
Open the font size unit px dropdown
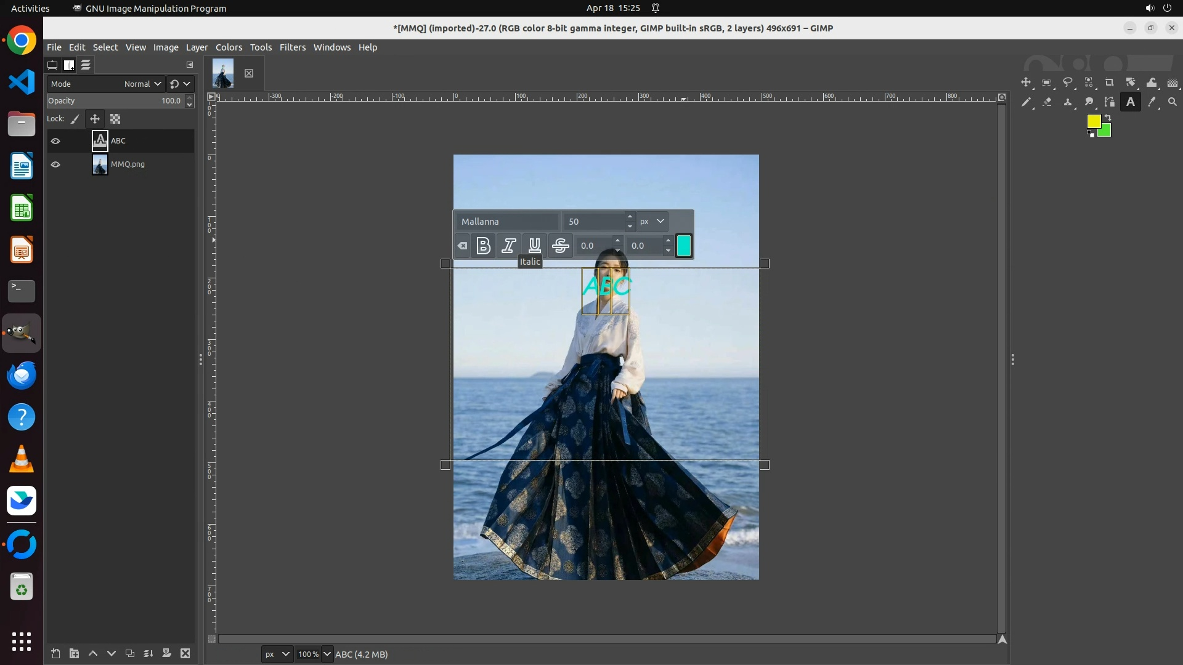[652, 221]
